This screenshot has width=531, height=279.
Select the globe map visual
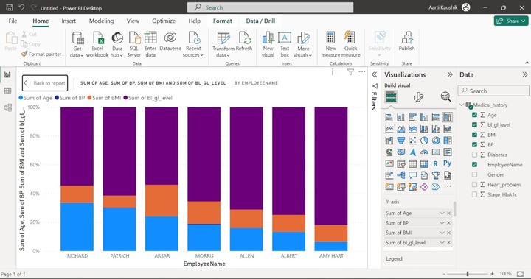pyautogui.click(x=389, y=152)
